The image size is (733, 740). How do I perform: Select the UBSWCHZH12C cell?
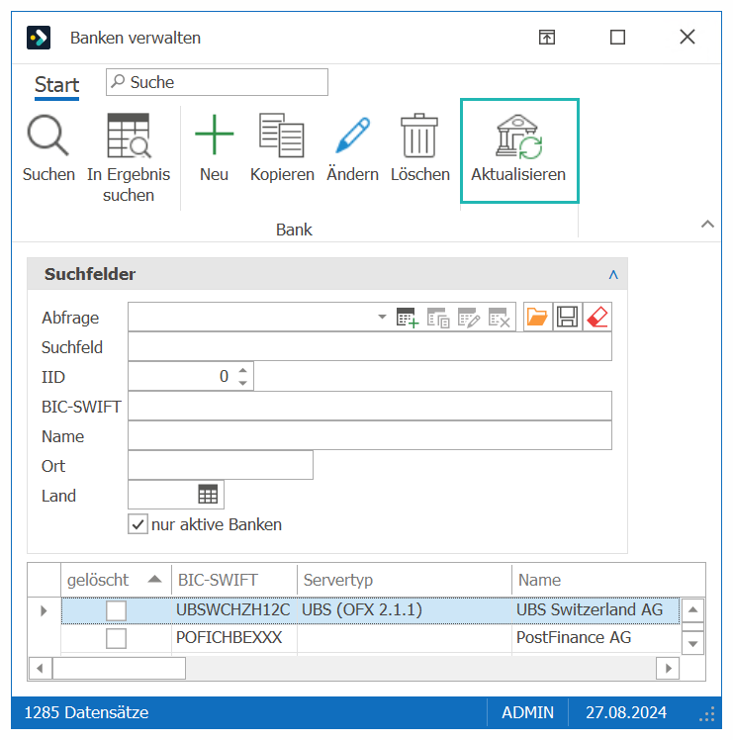click(x=233, y=609)
